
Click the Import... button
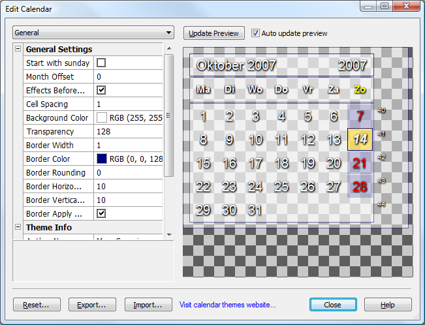[148, 305]
